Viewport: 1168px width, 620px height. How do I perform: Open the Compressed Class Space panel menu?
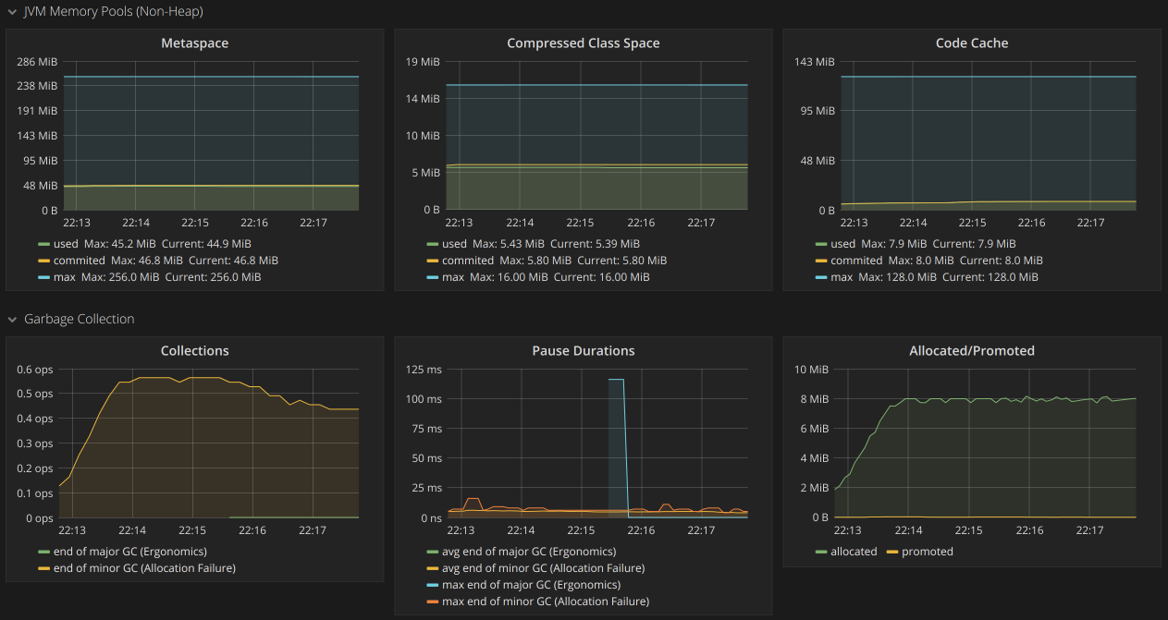583,43
